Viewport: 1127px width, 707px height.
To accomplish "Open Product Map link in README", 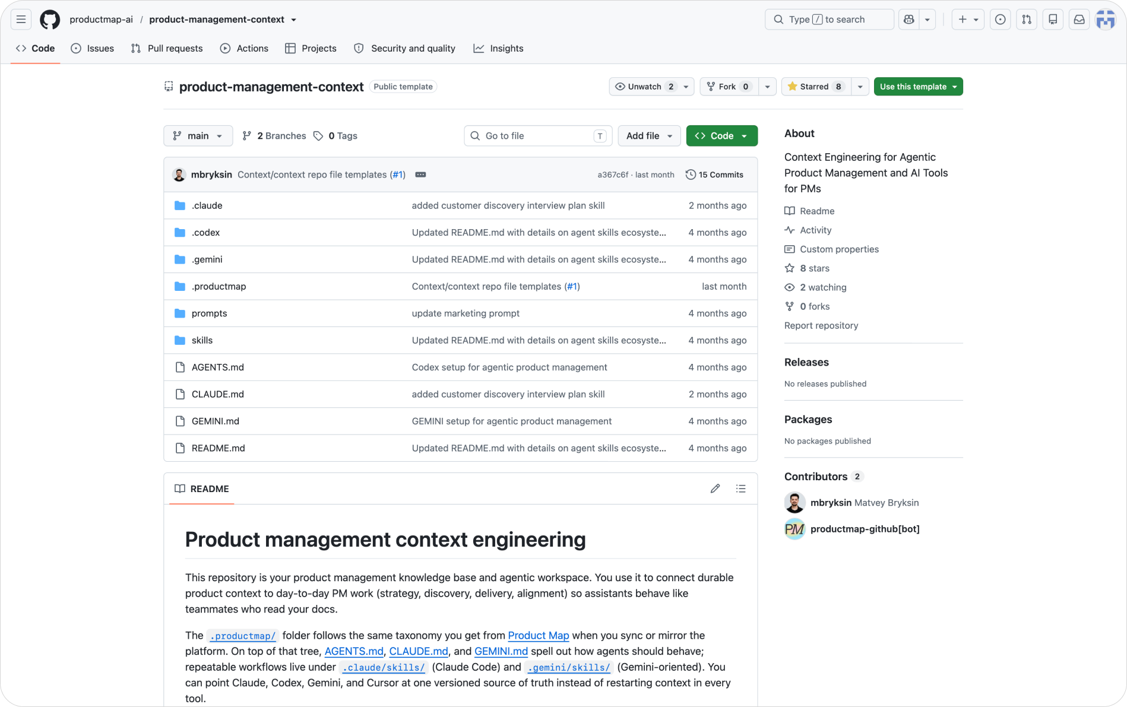I will tap(538, 635).
